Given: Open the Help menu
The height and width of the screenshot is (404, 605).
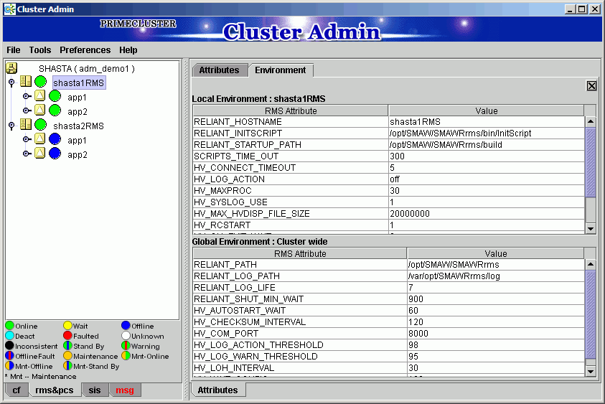Looking at the screenshot, I should [128, 50].
